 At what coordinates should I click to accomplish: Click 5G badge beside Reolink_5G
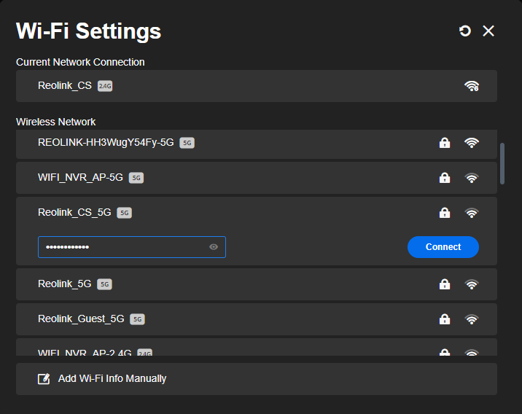[x=104, y=284]
